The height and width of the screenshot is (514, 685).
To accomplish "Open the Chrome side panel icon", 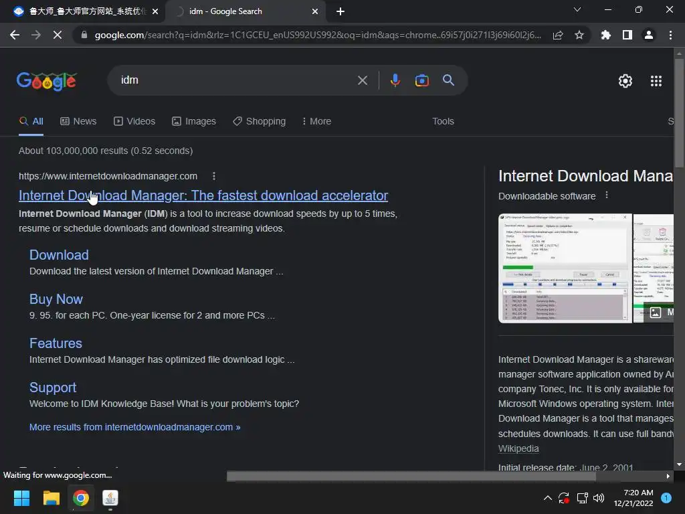I will [627, 35].
